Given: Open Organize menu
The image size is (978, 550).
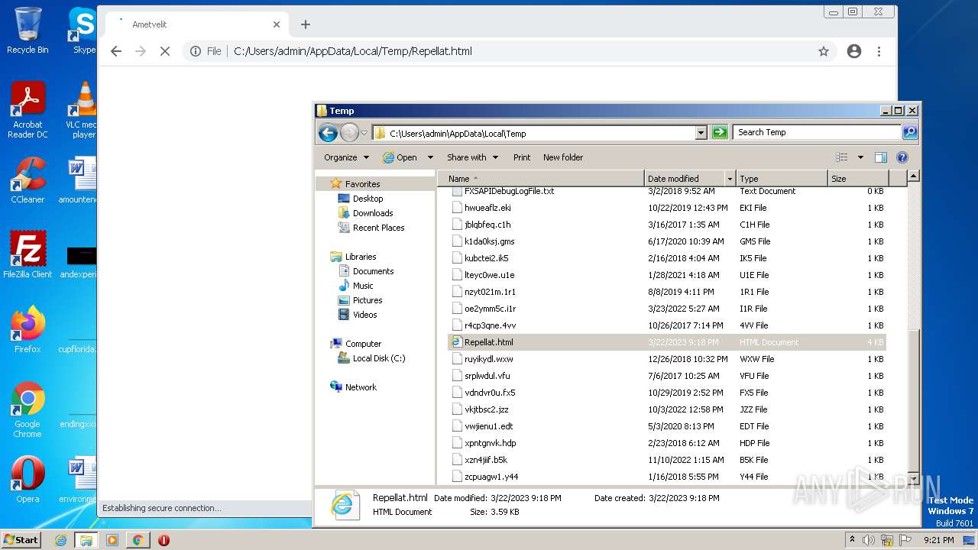Looking at the screenshot, I should 346,157.
